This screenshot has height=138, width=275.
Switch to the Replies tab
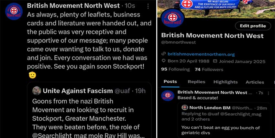[x=196, y=82]
